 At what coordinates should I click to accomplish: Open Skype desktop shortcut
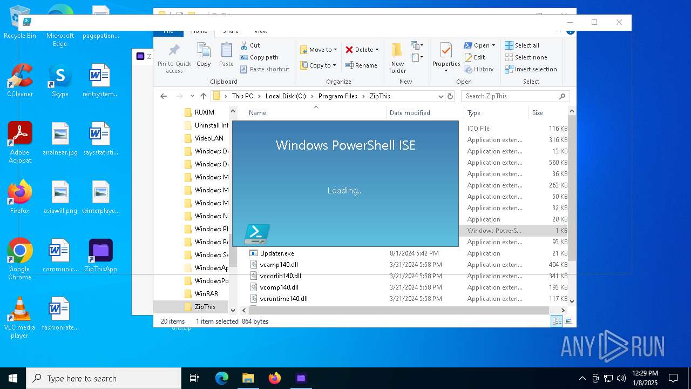tap(60, 80)
